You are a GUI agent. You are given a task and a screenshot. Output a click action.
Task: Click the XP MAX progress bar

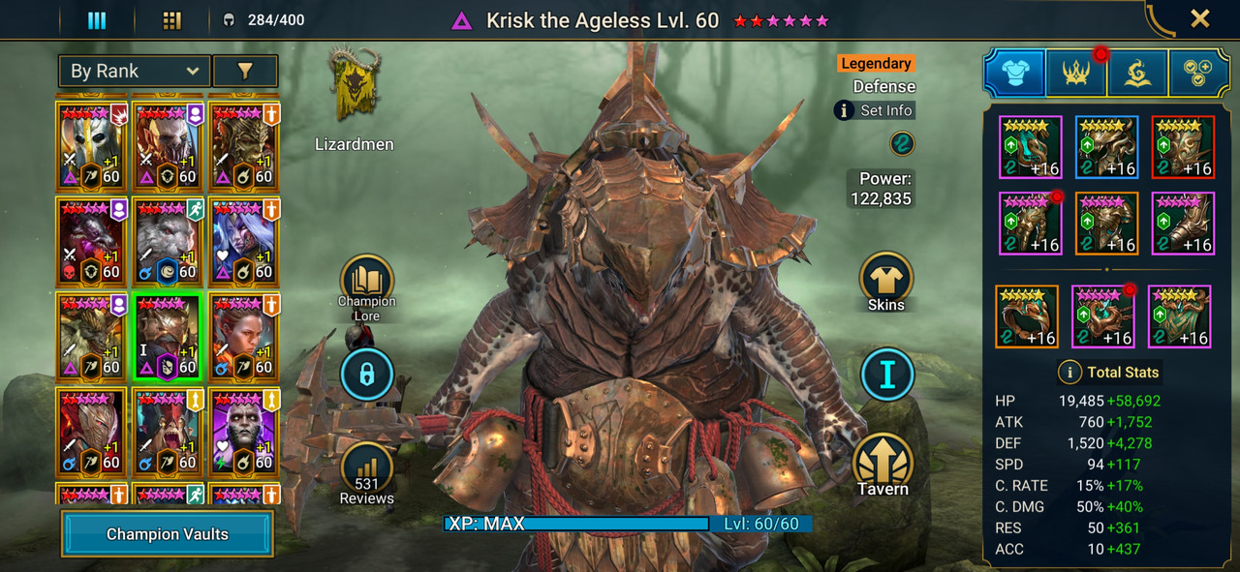[576, 524]
